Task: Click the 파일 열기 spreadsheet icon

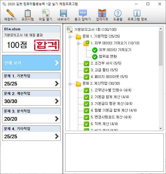Action: coord(45,13)
